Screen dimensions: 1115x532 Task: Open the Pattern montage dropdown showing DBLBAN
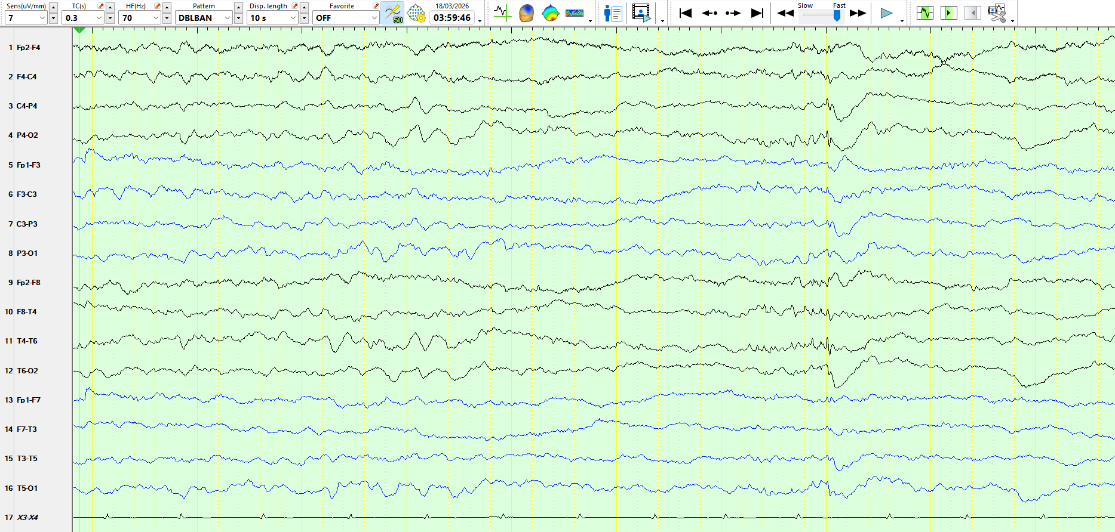pyautogui.click(x=204, y=18)
